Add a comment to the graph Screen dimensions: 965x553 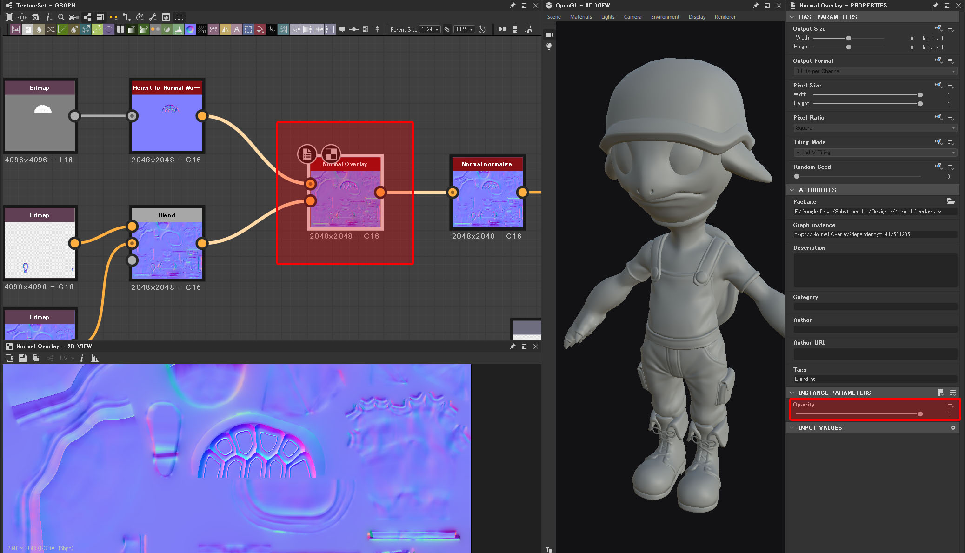click(342, 29)
